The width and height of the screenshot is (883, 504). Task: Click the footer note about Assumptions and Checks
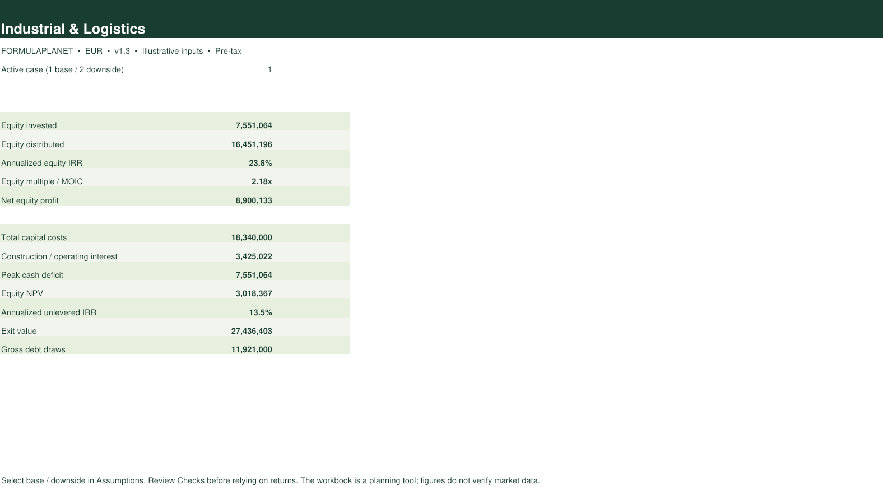(270, 480)
